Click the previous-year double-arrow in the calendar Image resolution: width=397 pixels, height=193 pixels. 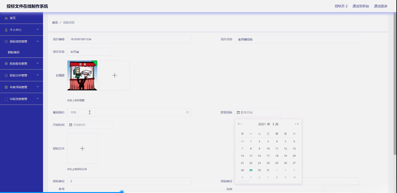(x=239, y=123)
